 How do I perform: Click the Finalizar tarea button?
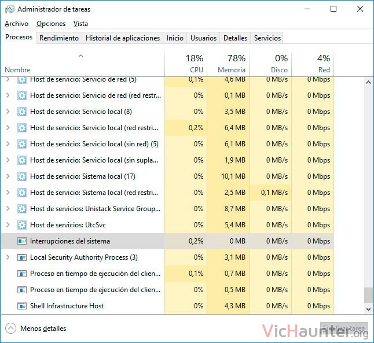click(x=344, y=329)
